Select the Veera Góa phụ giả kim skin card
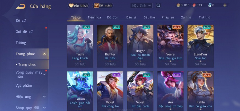 pyautogui.click(x=170, y=46)
